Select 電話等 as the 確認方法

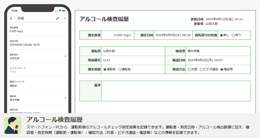pyautogui.click(x=222, y=70)
